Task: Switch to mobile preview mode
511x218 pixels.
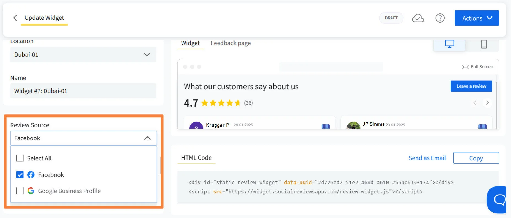Action: point(483,44)
